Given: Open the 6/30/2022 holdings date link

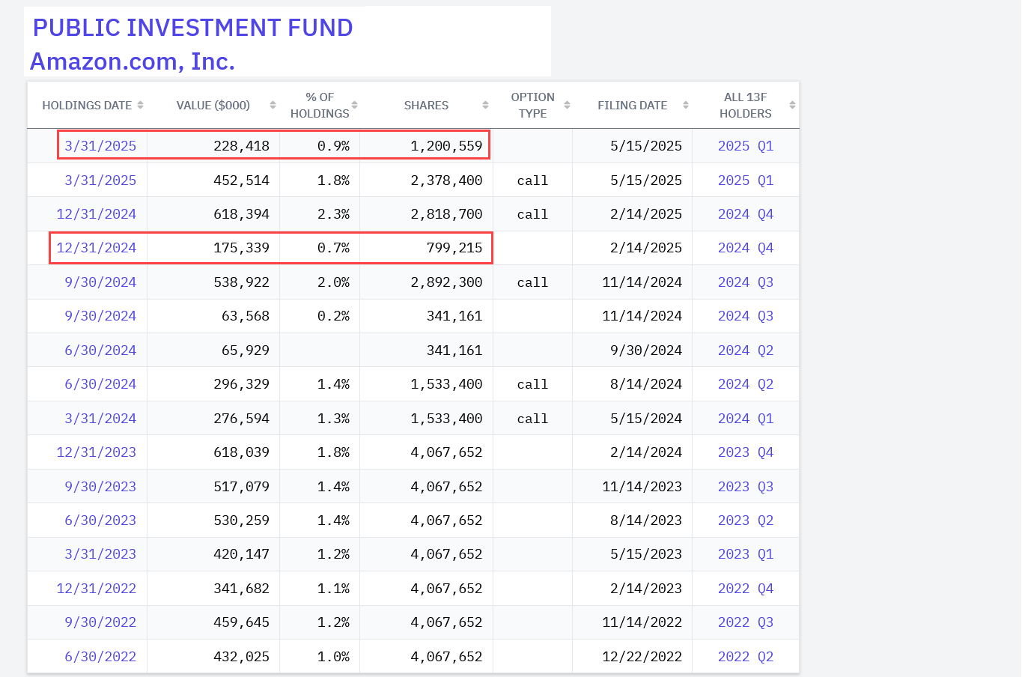Looking at the screenshot, I should (x=100, y=657).
